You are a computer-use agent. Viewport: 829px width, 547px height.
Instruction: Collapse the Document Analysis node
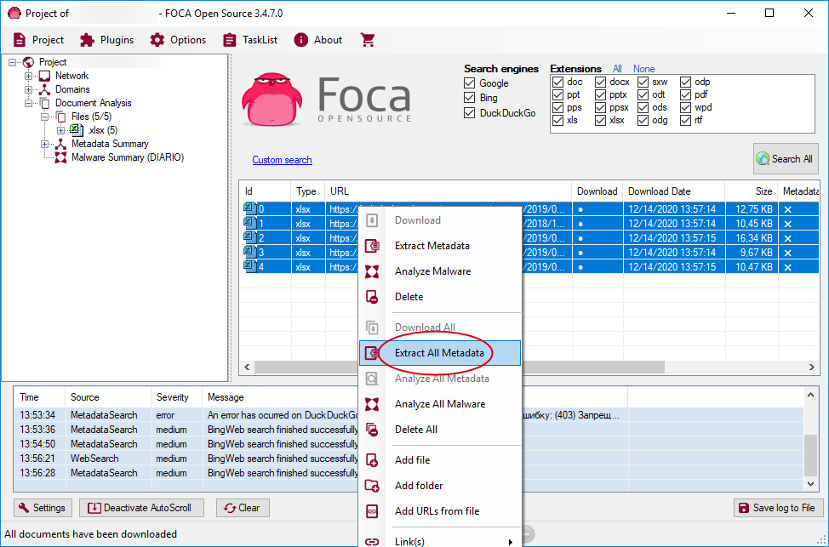click(x=29, y=104)
